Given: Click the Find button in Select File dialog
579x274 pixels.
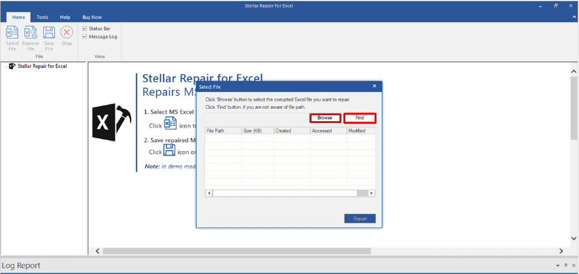Looking at the screenshot, I should pyautogui.click(x=360, y=118).
